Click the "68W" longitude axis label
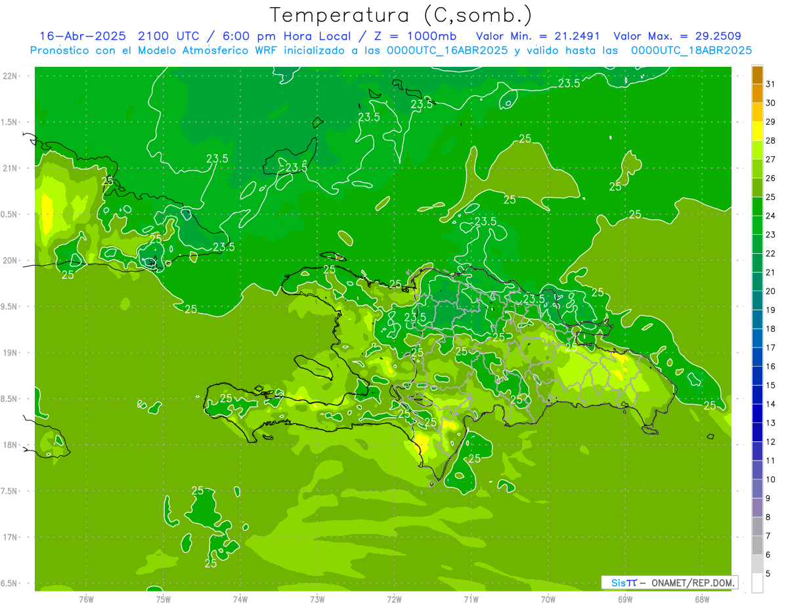Screen dimensions: 788x608 pos(702,599)
